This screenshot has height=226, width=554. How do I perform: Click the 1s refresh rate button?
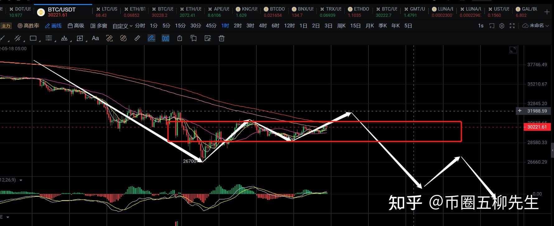481,26
